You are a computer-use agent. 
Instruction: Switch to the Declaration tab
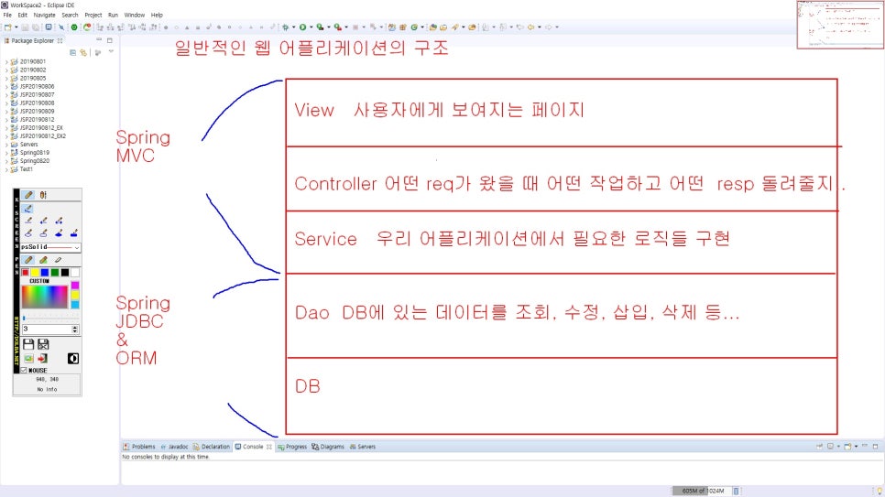(212, 447)
